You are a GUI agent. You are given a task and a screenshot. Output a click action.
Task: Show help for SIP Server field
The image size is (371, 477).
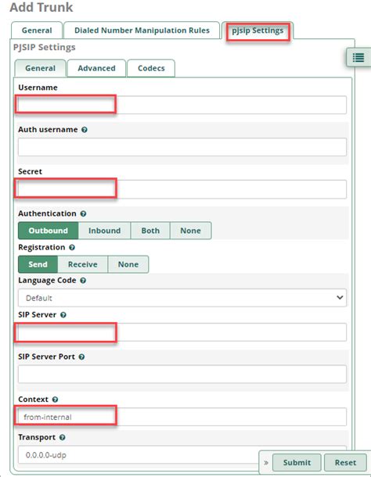pyautogui.click(x=63, y=315)
